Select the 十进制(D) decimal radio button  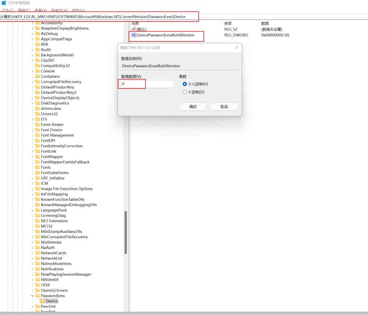click(x=185, y=92)
